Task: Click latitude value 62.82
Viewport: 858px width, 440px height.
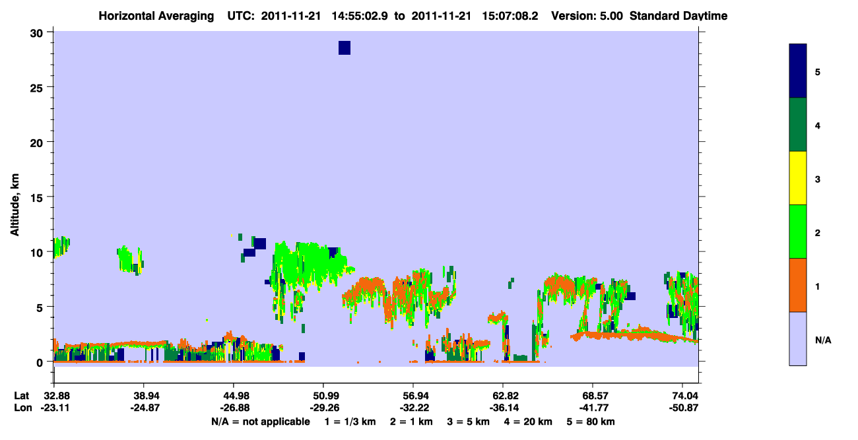Action: (x=503, y=396)
